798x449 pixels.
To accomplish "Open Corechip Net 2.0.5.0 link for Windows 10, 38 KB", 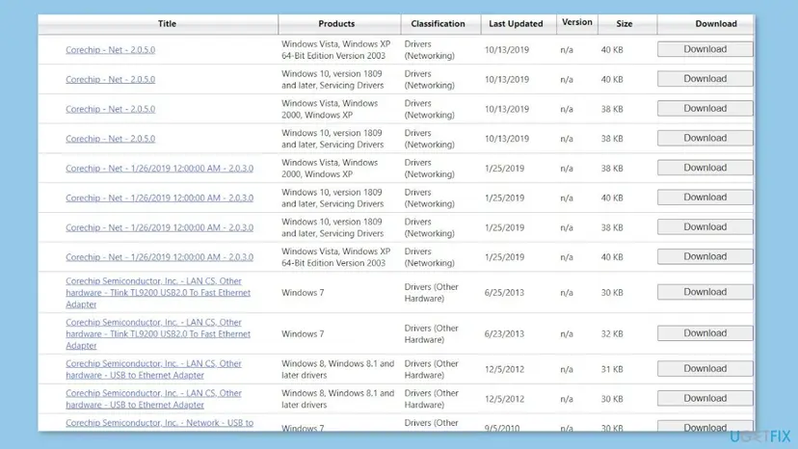I will click(111, 139).
